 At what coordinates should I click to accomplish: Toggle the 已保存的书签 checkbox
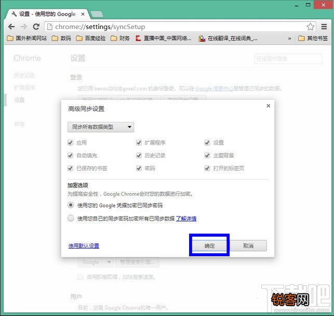70,168
